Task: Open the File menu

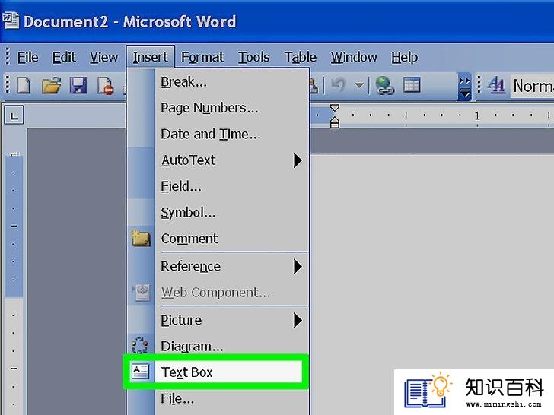Action: [27, 57]
